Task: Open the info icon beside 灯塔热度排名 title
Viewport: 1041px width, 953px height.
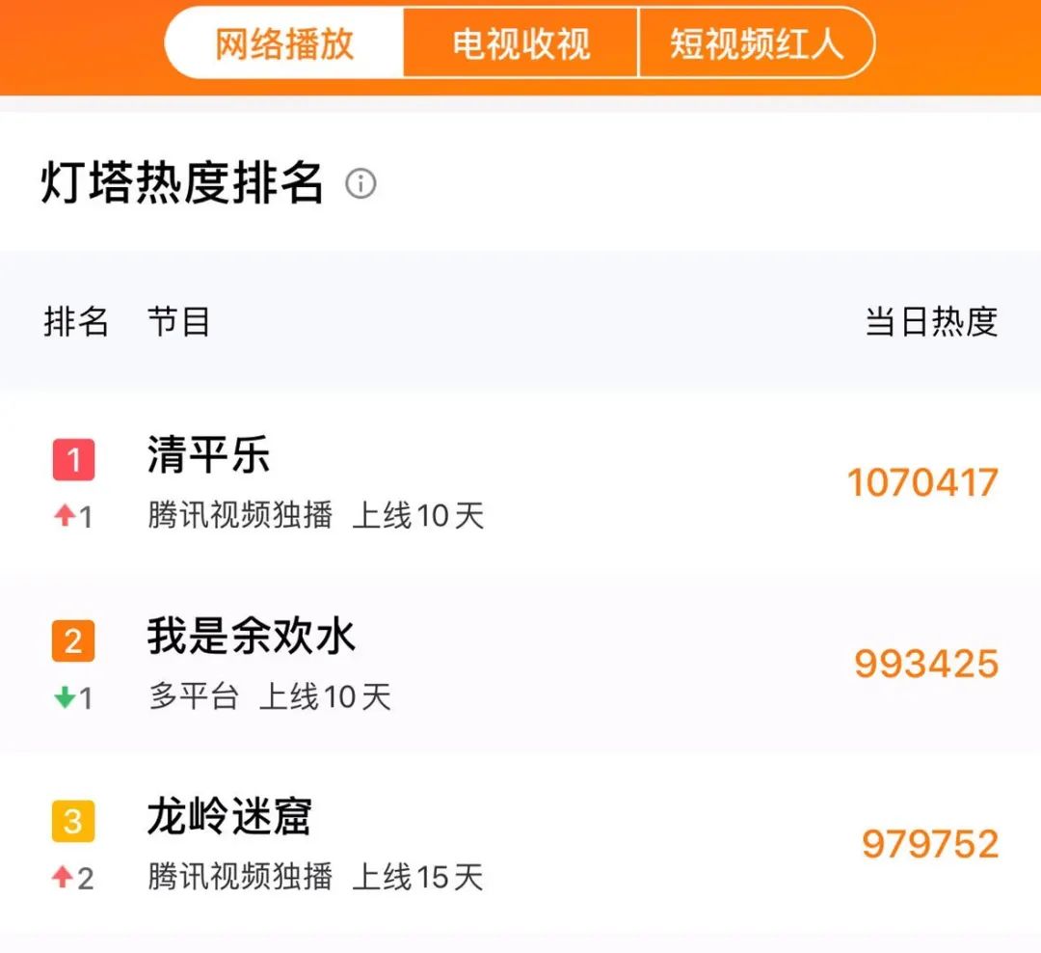Action: (361, 184)
